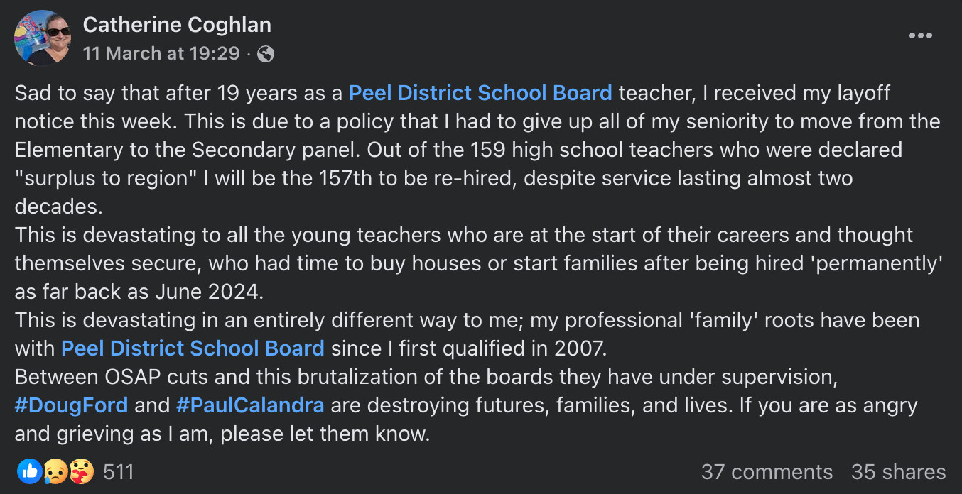962x494 pixels.
Task: View the 37 comments
Action: (767, 472)
